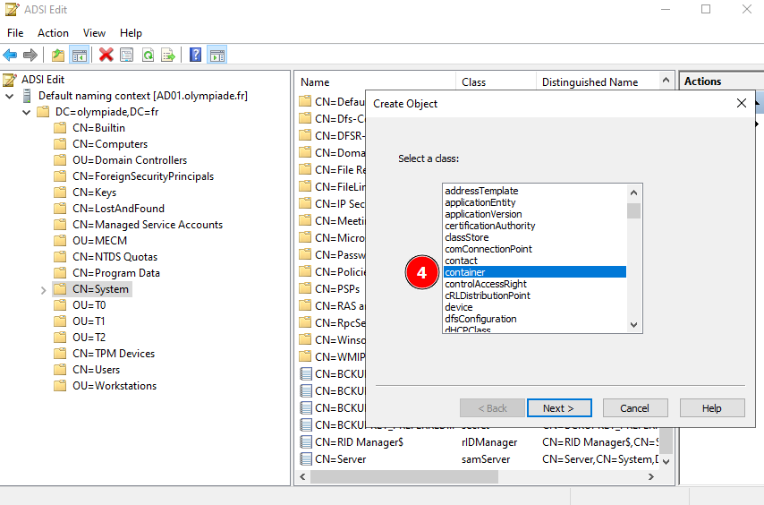The image size is (764, 505).
Task: Select addressTemplate class in the list
Action: point(534,191)
